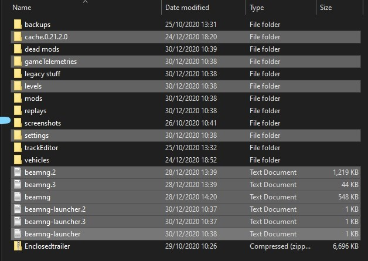Select the 'beamng-launcher.3' file name
Viewport: 368px width, 261px height.
(x=55, y=222)
